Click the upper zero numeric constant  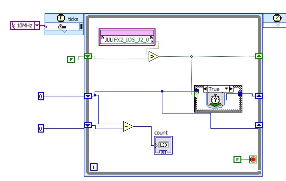pyautogui.click(x=41, y=96)
